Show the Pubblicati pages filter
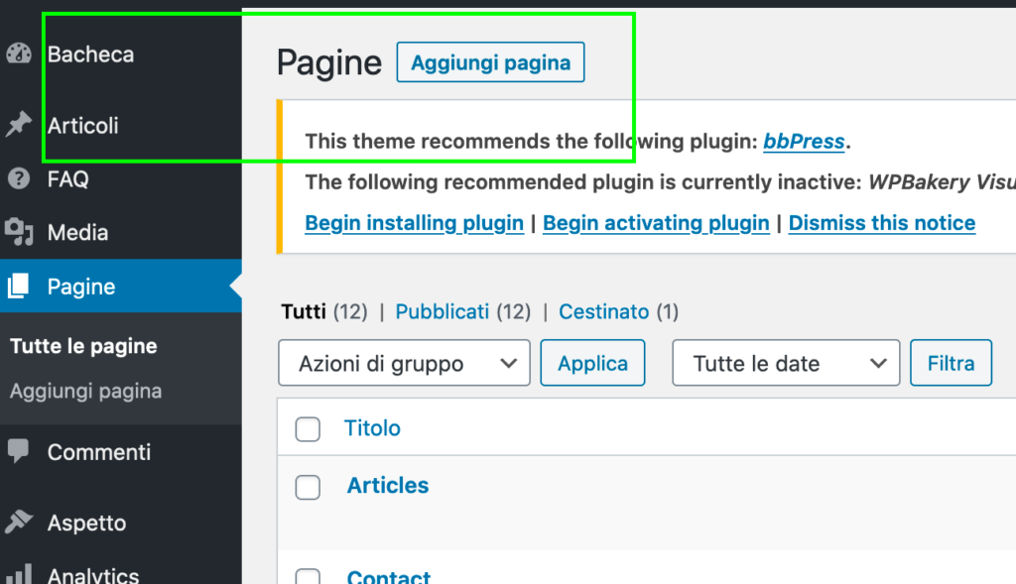1016x584 pixels. [443, 311]
